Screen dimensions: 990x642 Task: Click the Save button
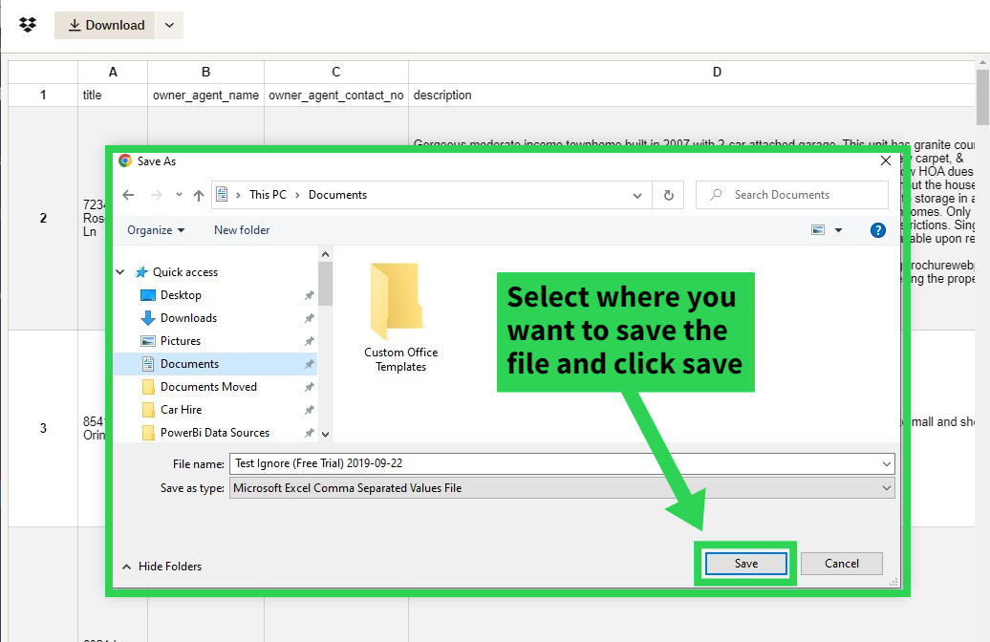745,564
